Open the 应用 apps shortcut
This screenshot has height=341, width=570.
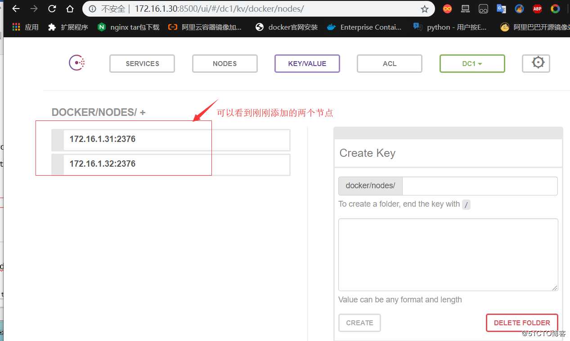coord(25,27)
